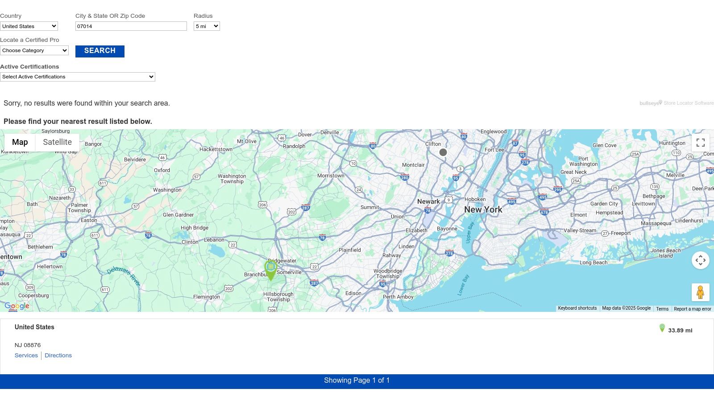714x401 pixels.
Task: Toggle fullscreen map view
Action: 700,143
